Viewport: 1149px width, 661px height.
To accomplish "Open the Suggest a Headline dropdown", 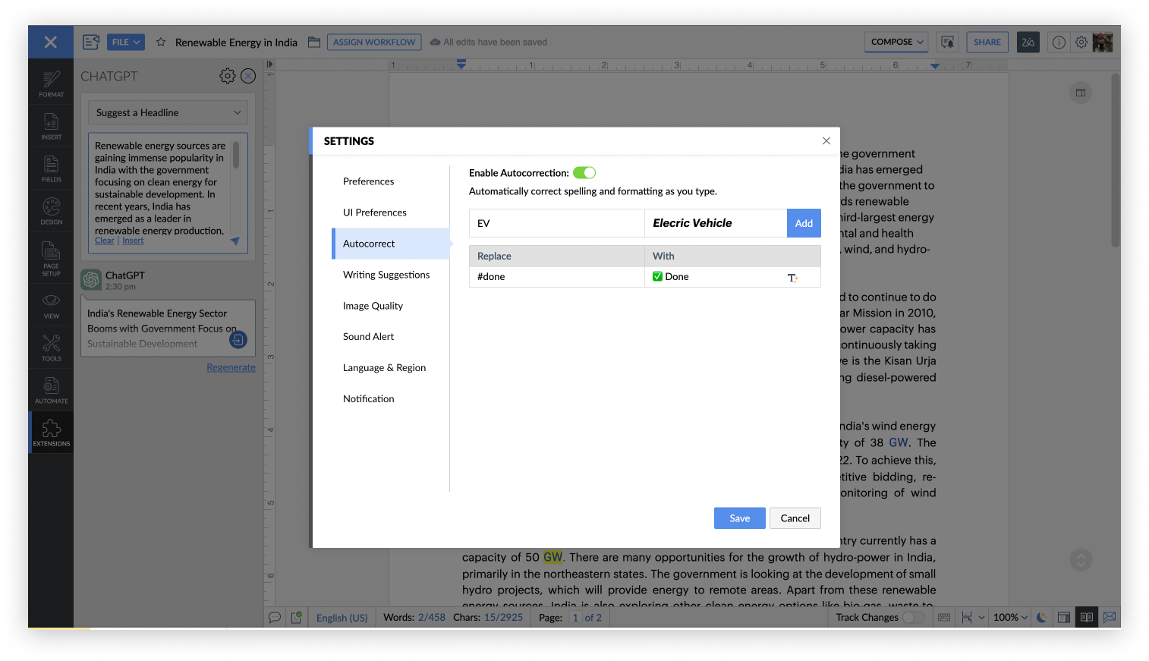I will [x=167, y=112].
